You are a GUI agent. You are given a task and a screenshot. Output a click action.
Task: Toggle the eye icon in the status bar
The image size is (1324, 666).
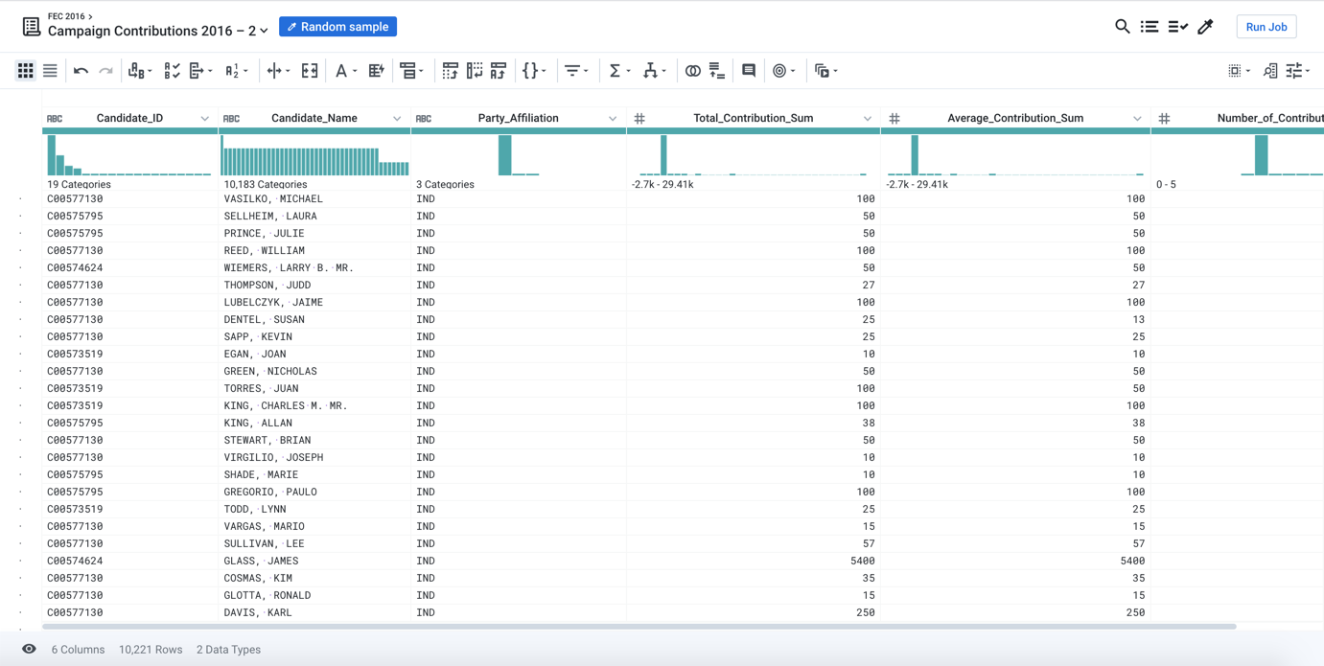(x=29, y=649)
